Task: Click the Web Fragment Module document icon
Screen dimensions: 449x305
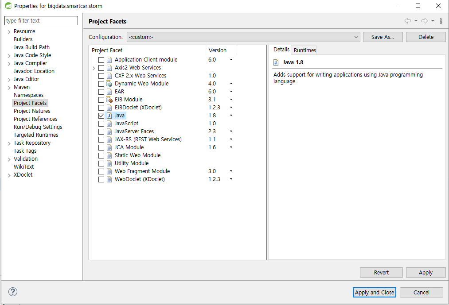Action: coord(109,171)
